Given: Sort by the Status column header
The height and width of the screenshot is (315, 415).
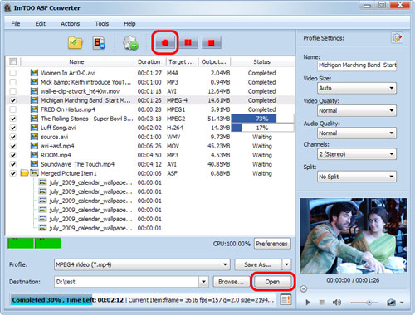Looking at the screenshot, I should [262, 61].
